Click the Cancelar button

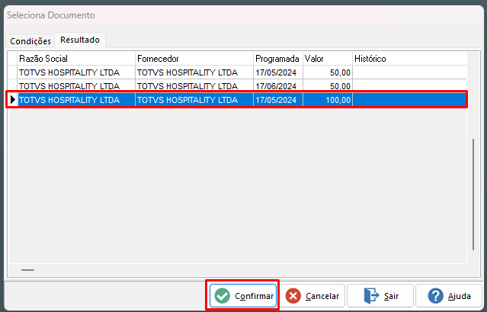[x=312, y=295]
